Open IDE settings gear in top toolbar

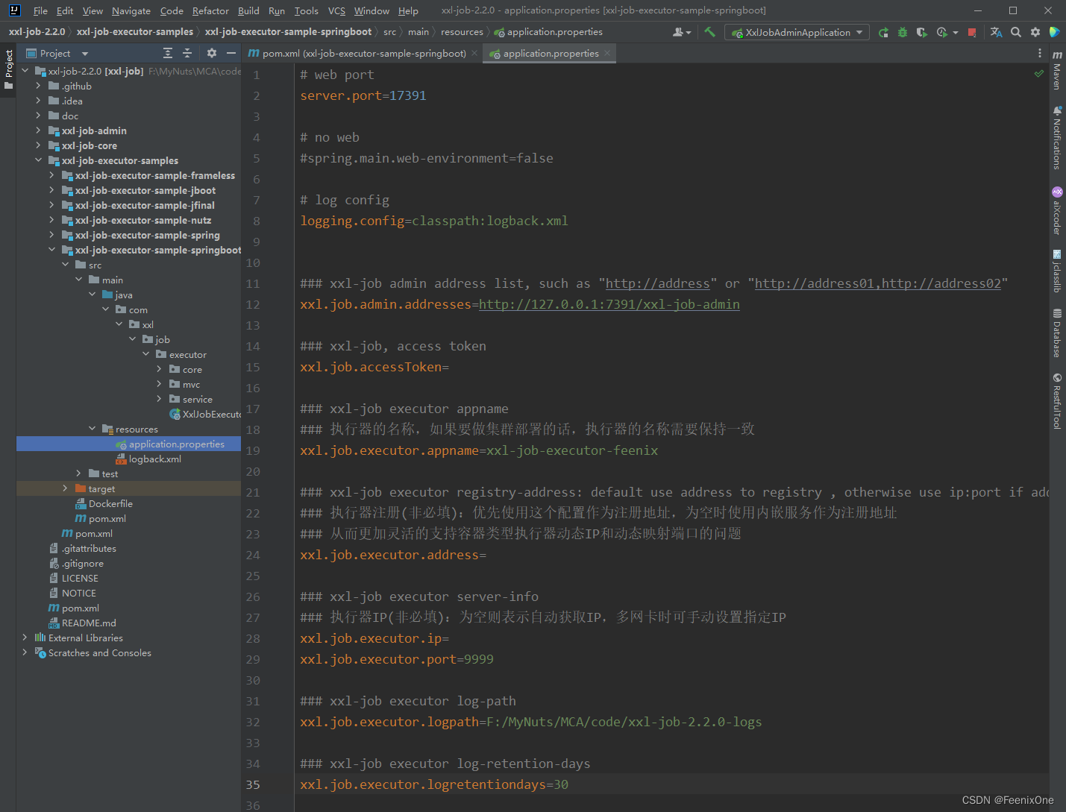pos(1035,32)
